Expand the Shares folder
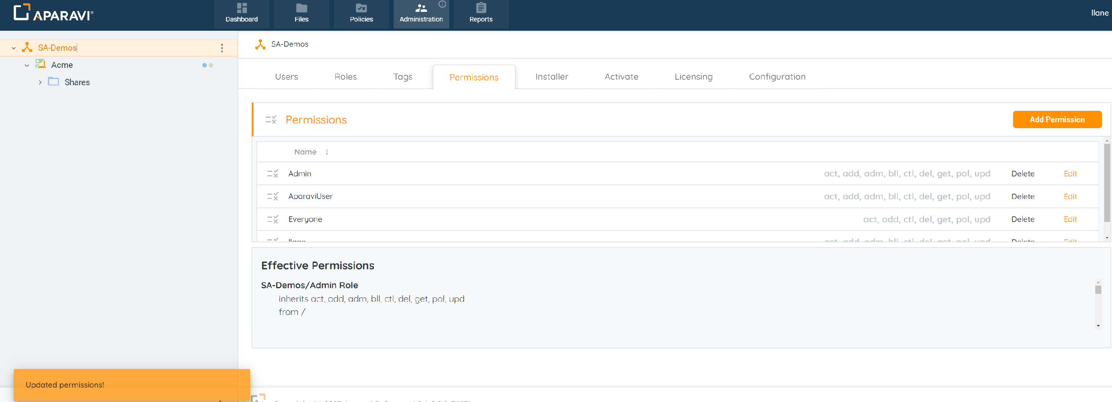The image size is (1112, 402). (40, 82)
